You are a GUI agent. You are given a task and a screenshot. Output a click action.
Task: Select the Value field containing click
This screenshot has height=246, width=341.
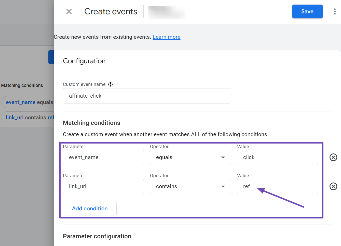(x=277, y=157)
